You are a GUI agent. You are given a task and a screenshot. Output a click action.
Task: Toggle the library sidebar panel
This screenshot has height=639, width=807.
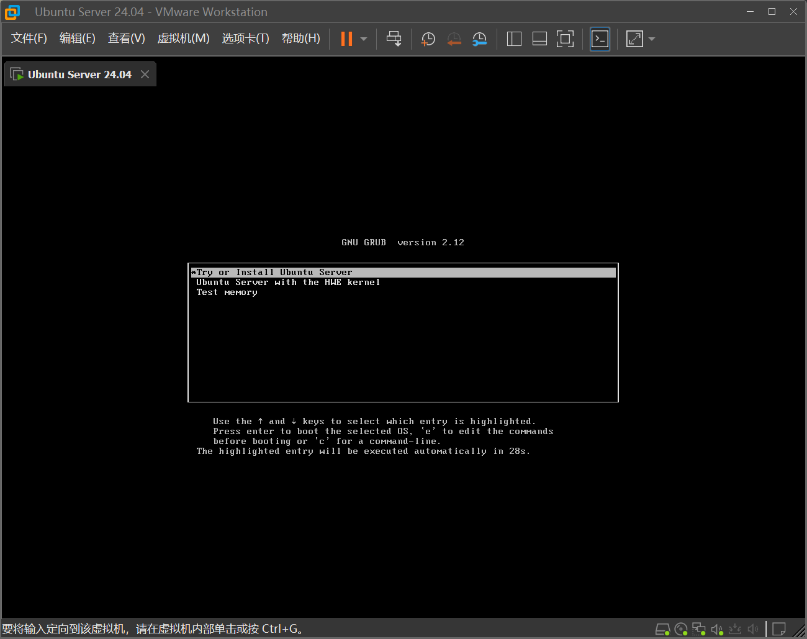514,39
